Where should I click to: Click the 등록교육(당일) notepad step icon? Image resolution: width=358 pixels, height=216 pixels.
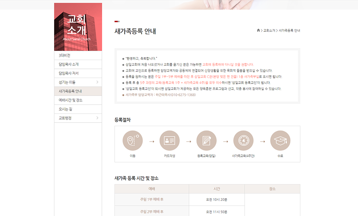(206, 140)
